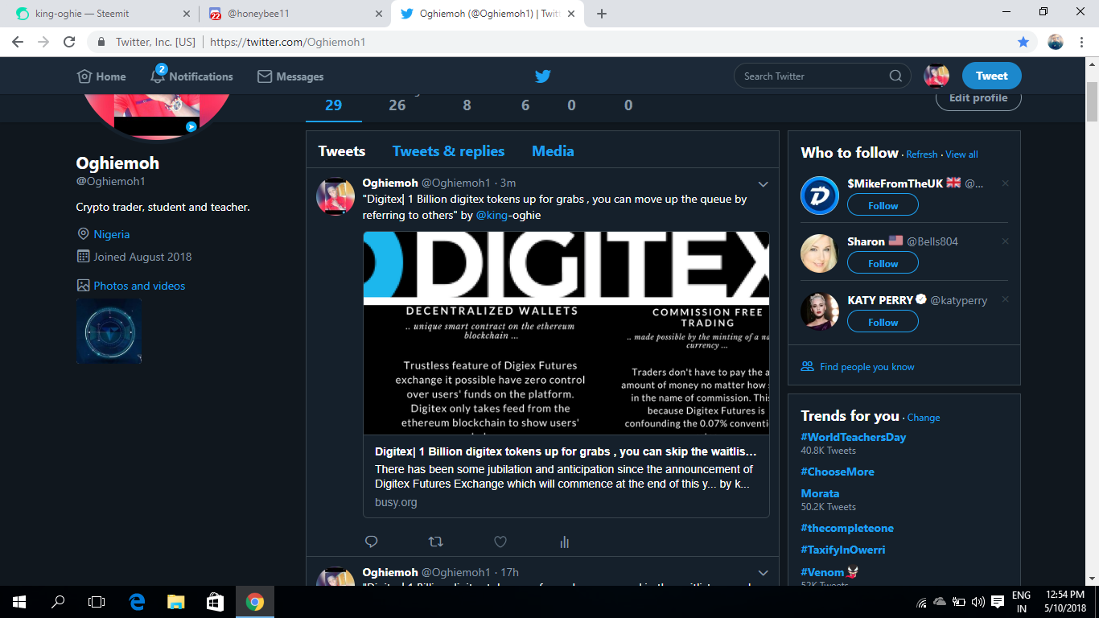The height and width of the screenshot is (618, 1099).
Task: Open #ChooseMore trend
Action: tap(838, 472)
